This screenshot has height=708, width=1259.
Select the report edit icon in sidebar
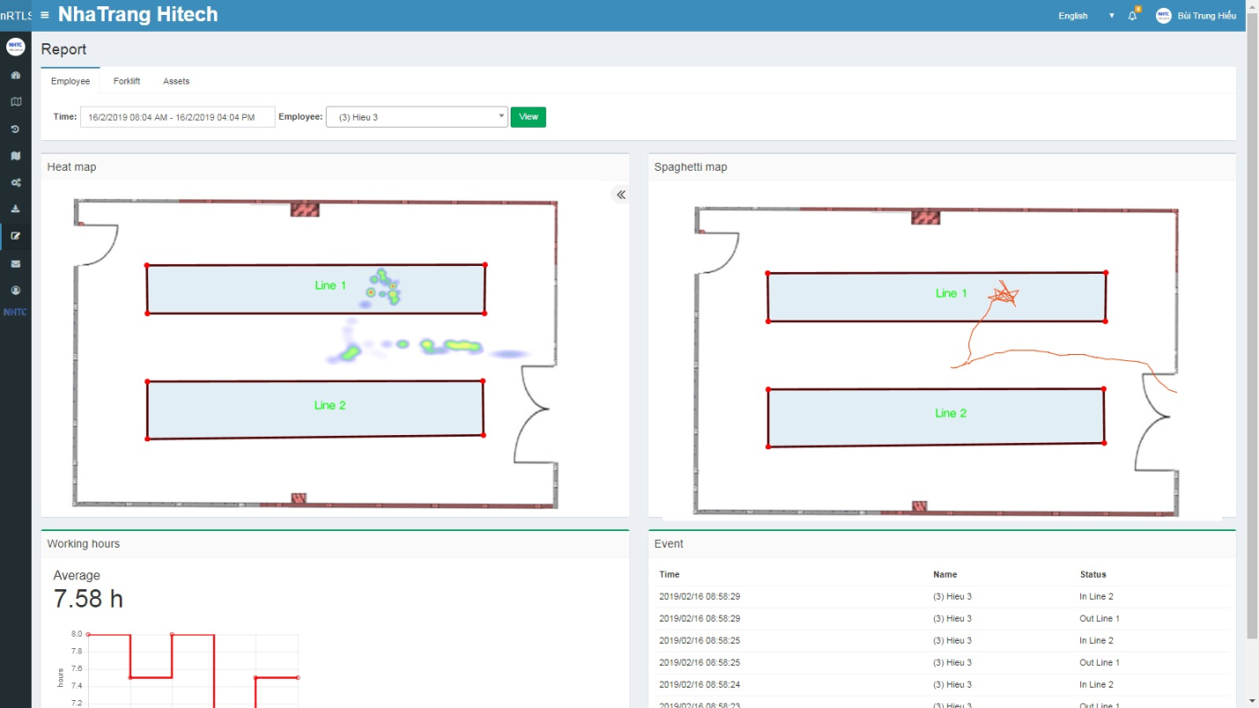coord(15,236)
